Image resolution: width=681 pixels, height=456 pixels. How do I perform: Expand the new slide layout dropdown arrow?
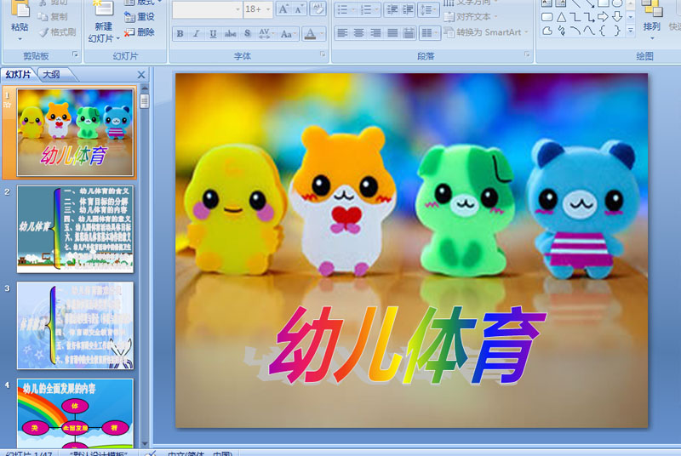(x=117, y=38)
